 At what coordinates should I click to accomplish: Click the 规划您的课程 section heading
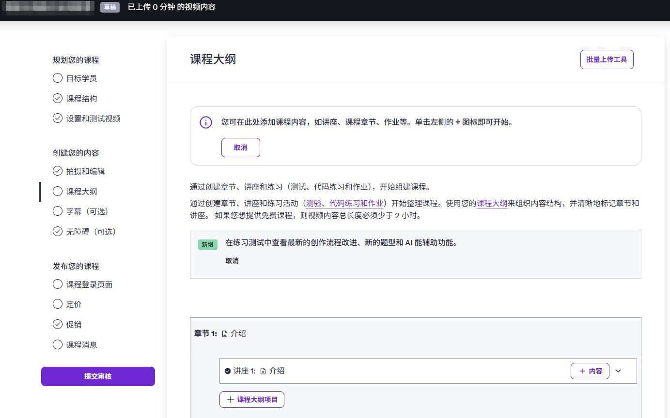[76, 60]
